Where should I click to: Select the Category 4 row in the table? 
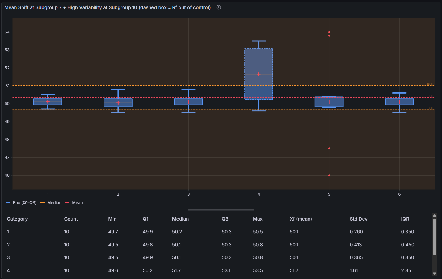(106, 270)
